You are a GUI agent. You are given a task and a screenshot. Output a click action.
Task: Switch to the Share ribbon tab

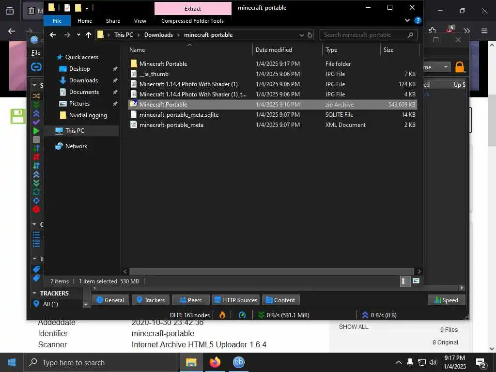click(x=113, y=21)
